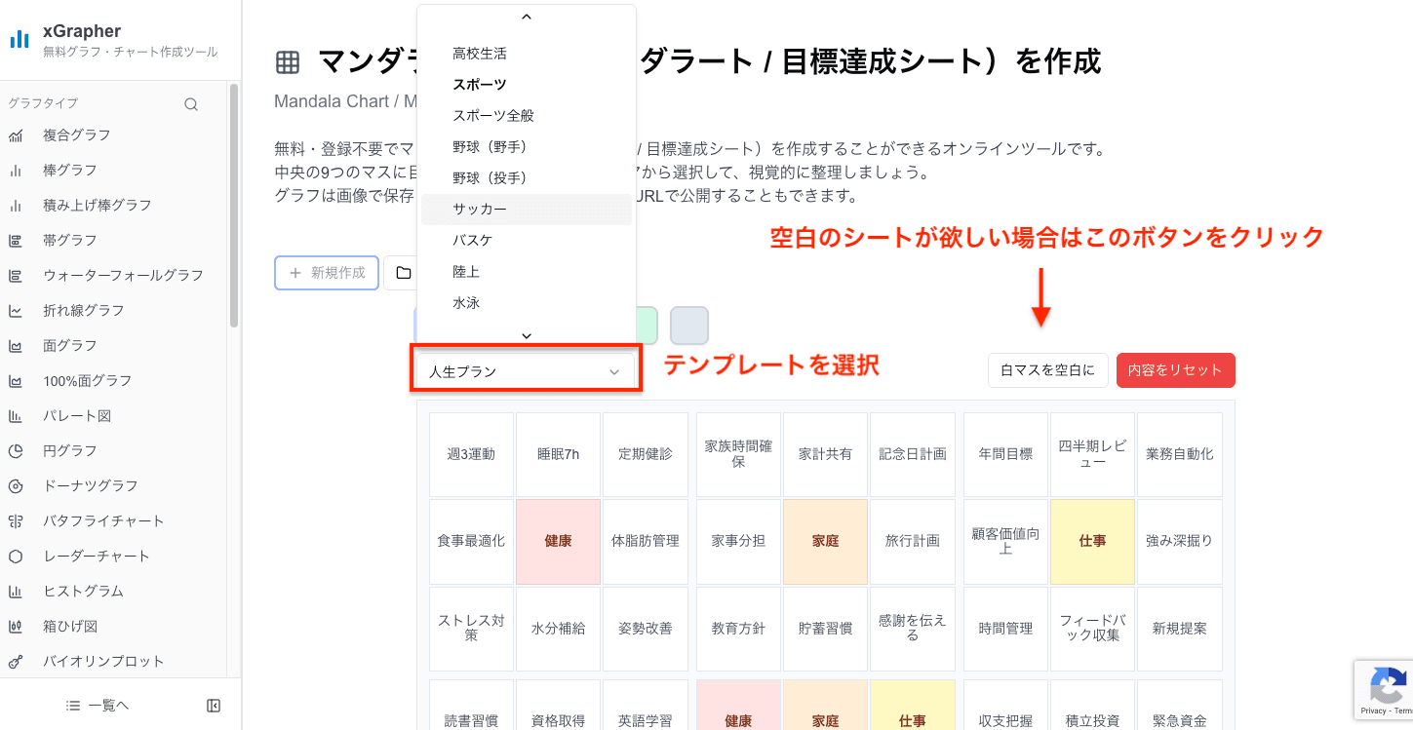Select the バイオリンプロット sidebar item

pyautogui.click(x=103, y=662)
